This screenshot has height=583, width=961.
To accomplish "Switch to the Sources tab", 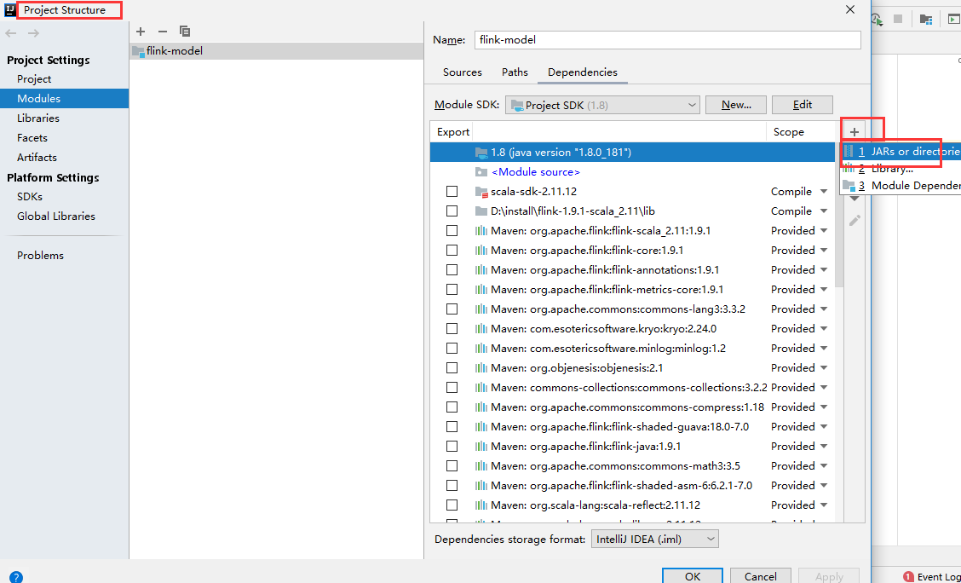I will tap(462, 72).
